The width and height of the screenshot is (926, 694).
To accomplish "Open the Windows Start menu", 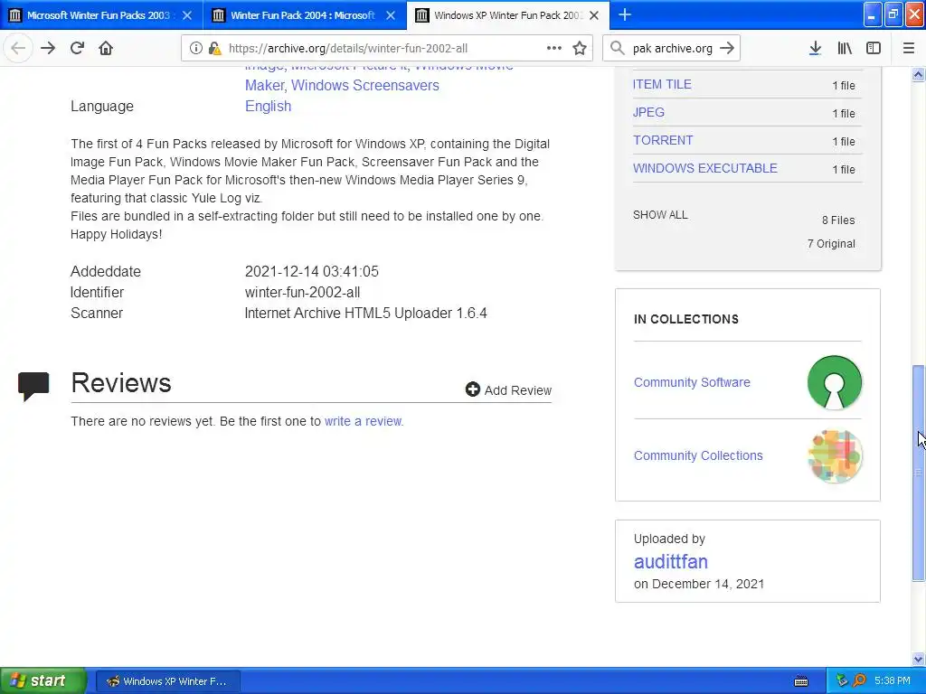I will coord(43,681).
